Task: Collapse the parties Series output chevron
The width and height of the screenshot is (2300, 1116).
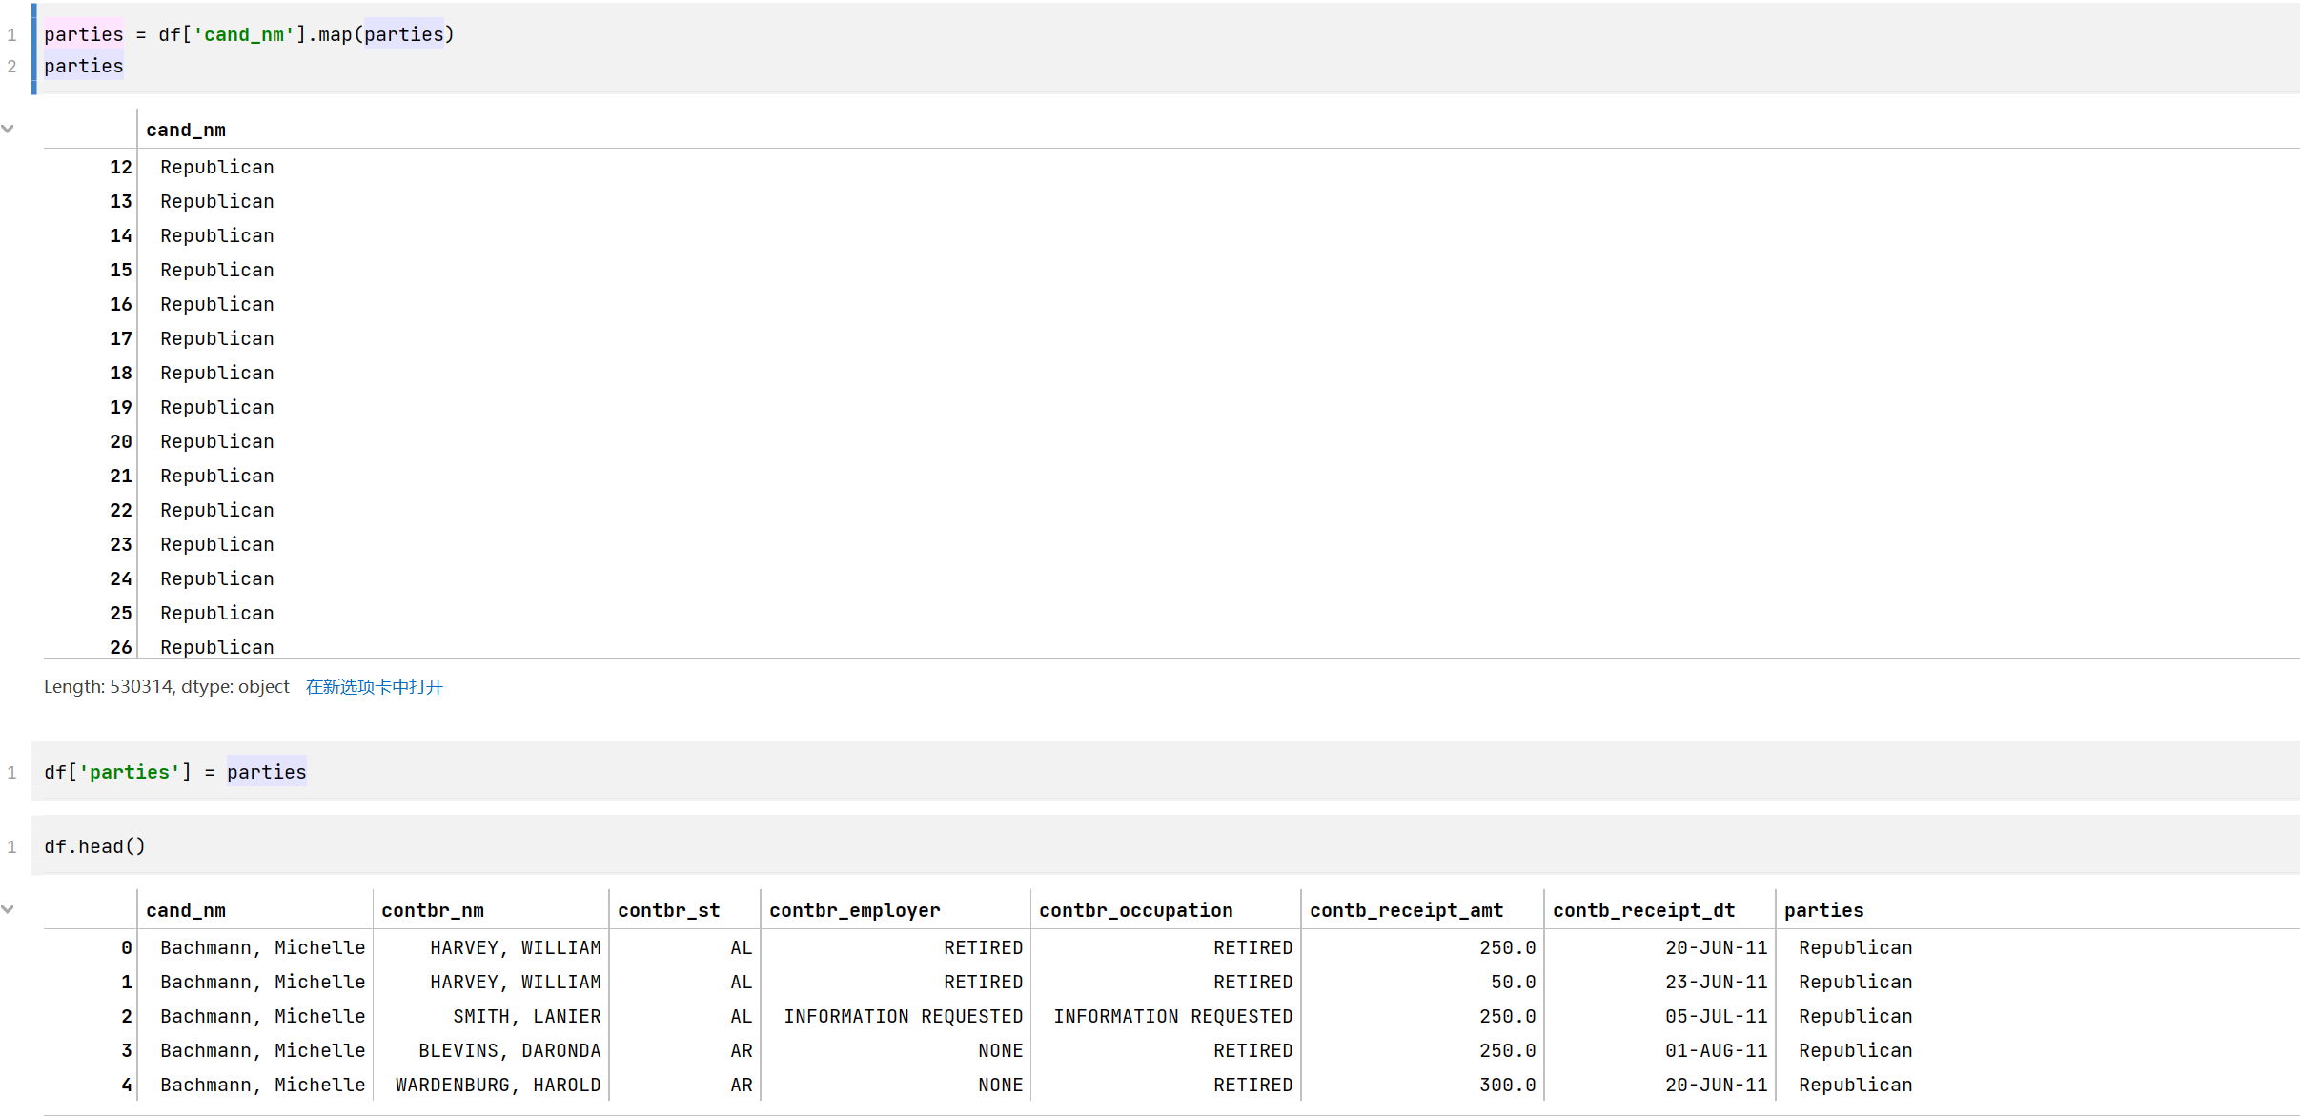Action: tap(8, 129)
